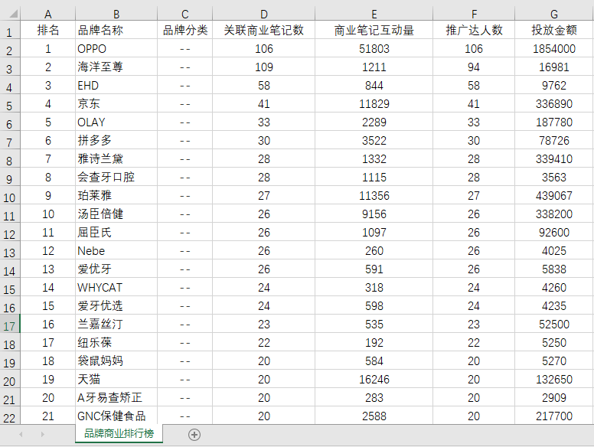Click interaction value 9156

tap(374, 214)
